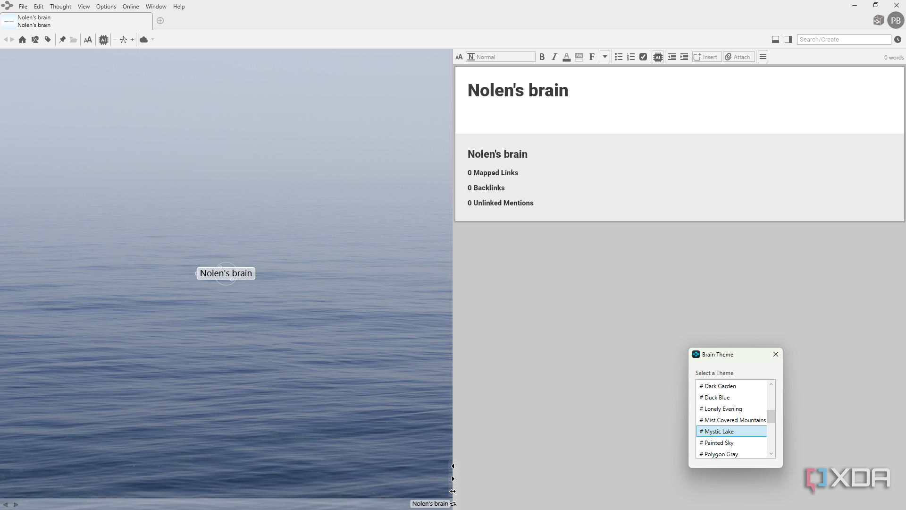Open the Thought menu
Viewport: 906px width, 510px height.
tap(60, 7)
